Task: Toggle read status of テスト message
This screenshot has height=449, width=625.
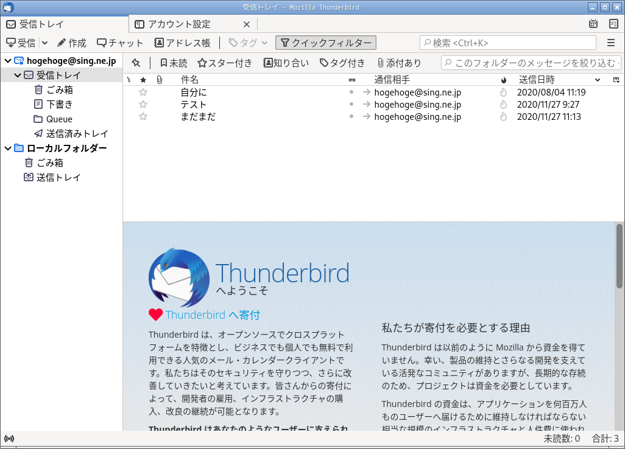Action: [x=351, y=104]
